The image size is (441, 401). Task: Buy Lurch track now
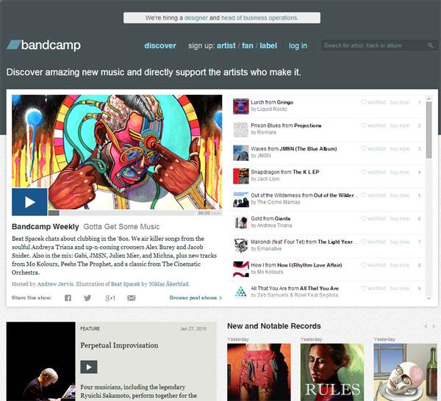[x=400, y=102]
